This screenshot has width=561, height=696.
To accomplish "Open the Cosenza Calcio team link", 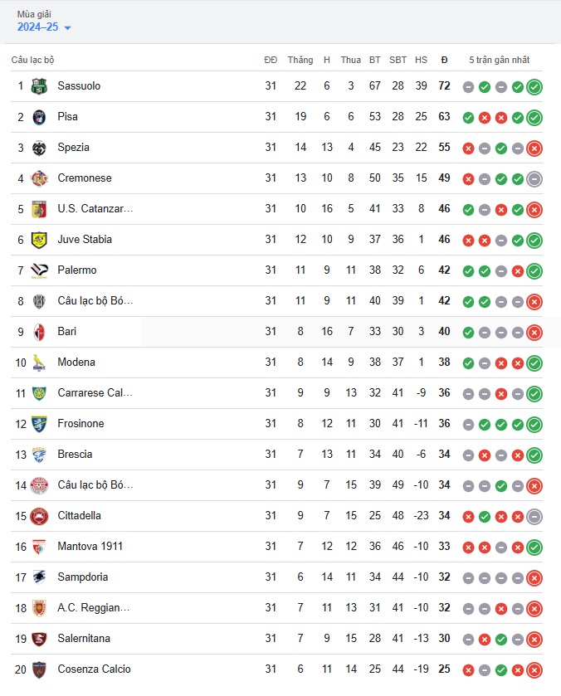I will click(94, 669).
